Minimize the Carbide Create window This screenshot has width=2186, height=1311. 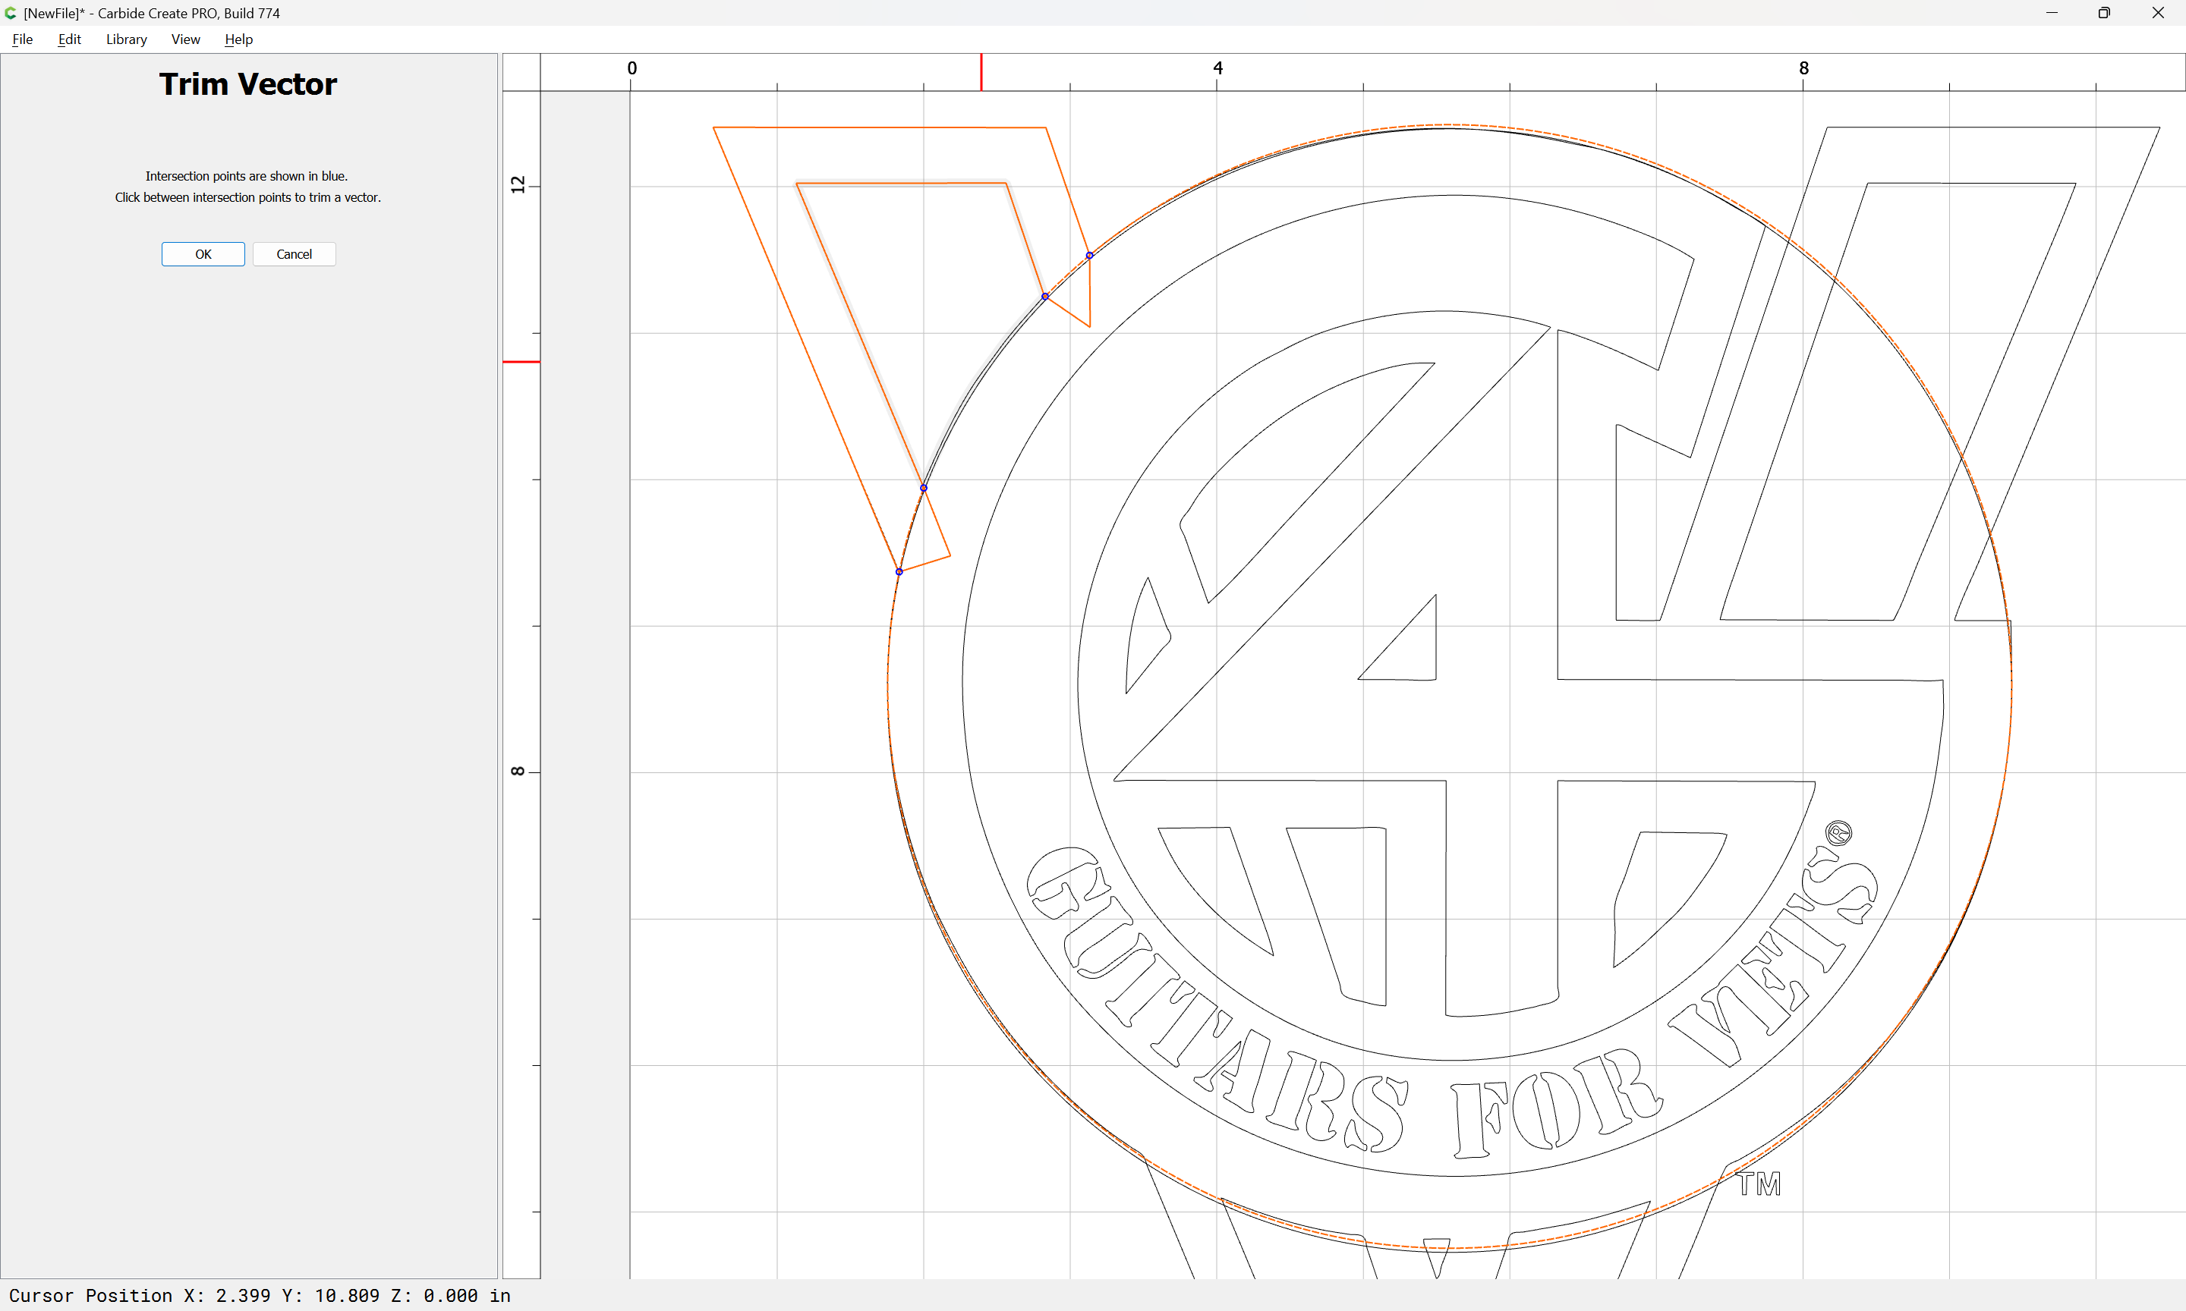[x=2052, y=13]
